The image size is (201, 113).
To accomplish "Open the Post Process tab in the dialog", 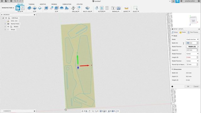I will pos(193,32).
